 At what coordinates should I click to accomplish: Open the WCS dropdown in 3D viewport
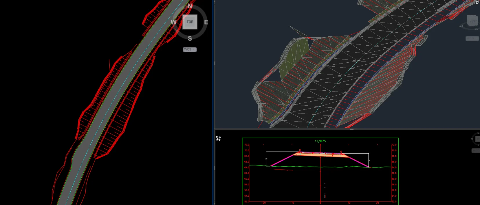tap(472, 38)
